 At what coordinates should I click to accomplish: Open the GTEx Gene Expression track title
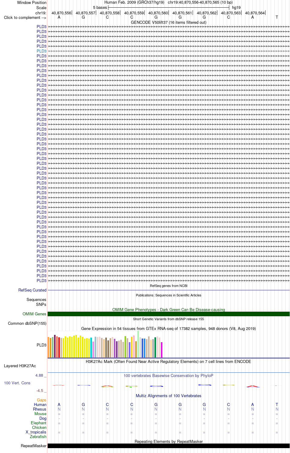[x=169, y=328]
